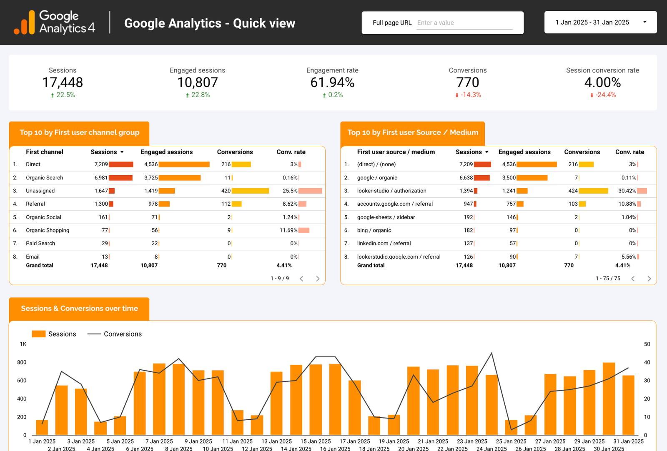Click the 7 Jan 2025 sessions bar

point(159,399)
